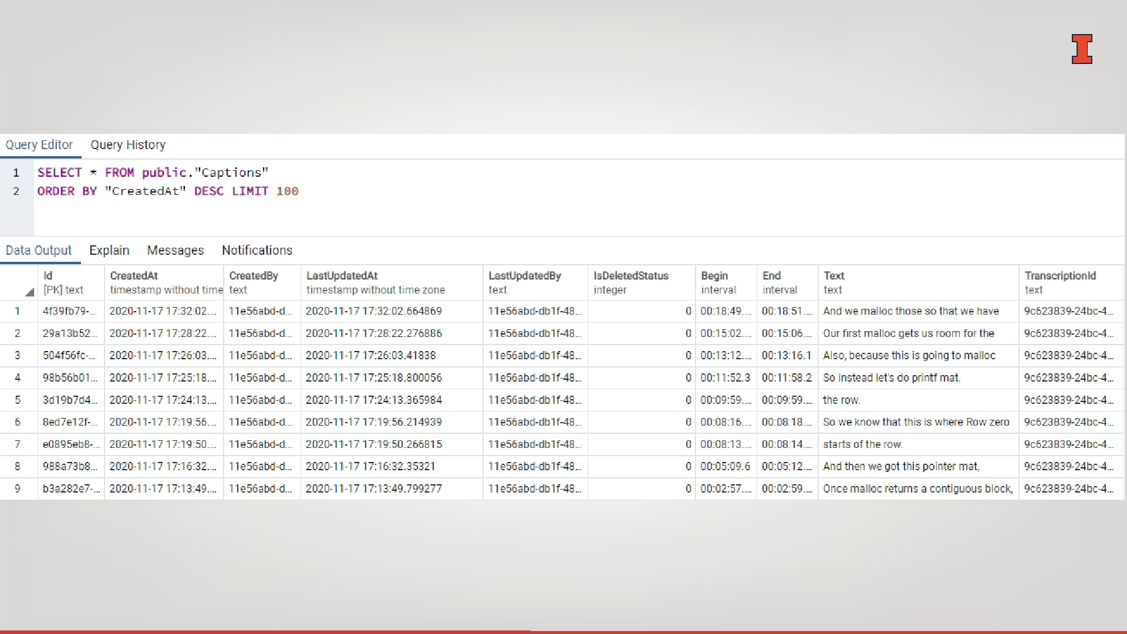Viewport: 1127px width, 634px height.
Task: Select row number 1 header
Action: click(x=18, y=312)
